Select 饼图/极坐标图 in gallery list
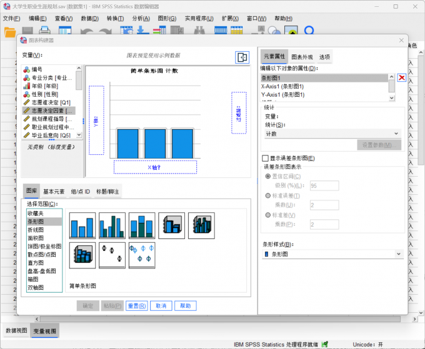 tap(44, 247)
